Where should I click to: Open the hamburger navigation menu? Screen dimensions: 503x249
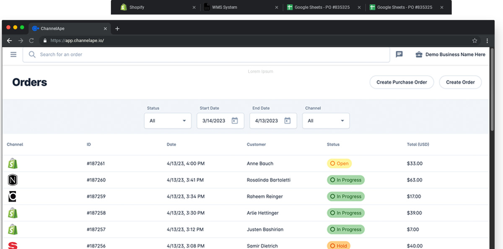coord(13,55)
